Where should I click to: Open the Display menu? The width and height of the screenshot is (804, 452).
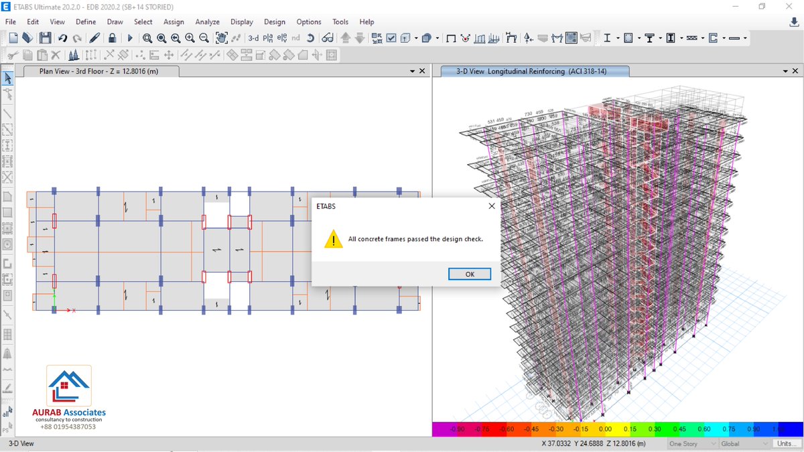242,22
